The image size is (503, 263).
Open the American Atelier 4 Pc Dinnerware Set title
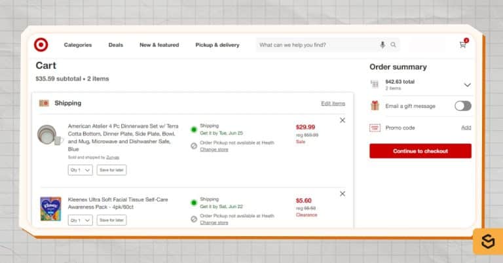pos(123,137)
